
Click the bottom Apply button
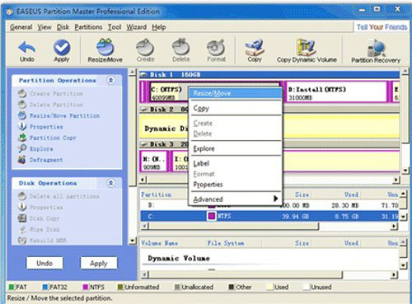(99, 263)
